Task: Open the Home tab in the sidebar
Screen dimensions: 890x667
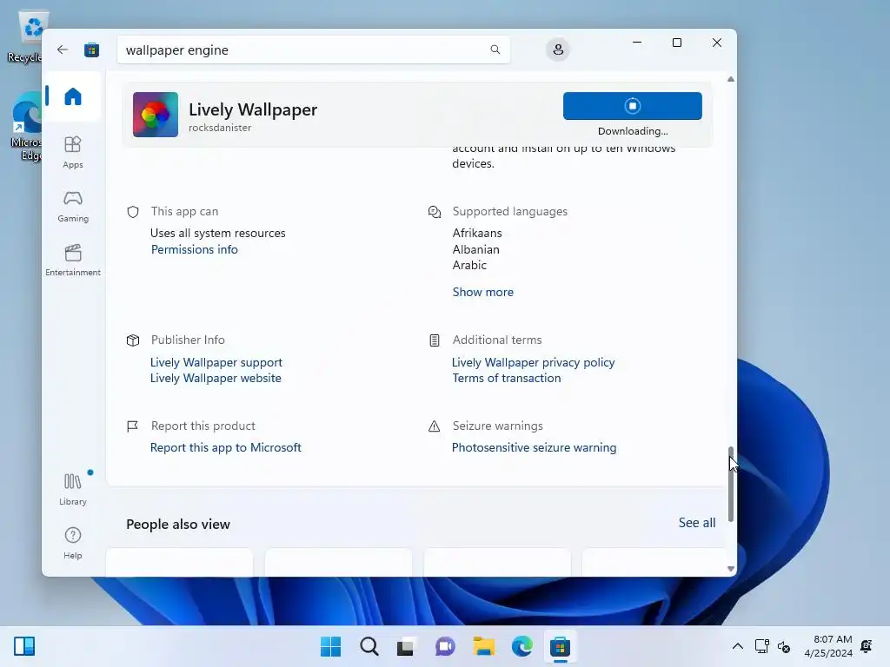Action: click(x=73, y=96)
